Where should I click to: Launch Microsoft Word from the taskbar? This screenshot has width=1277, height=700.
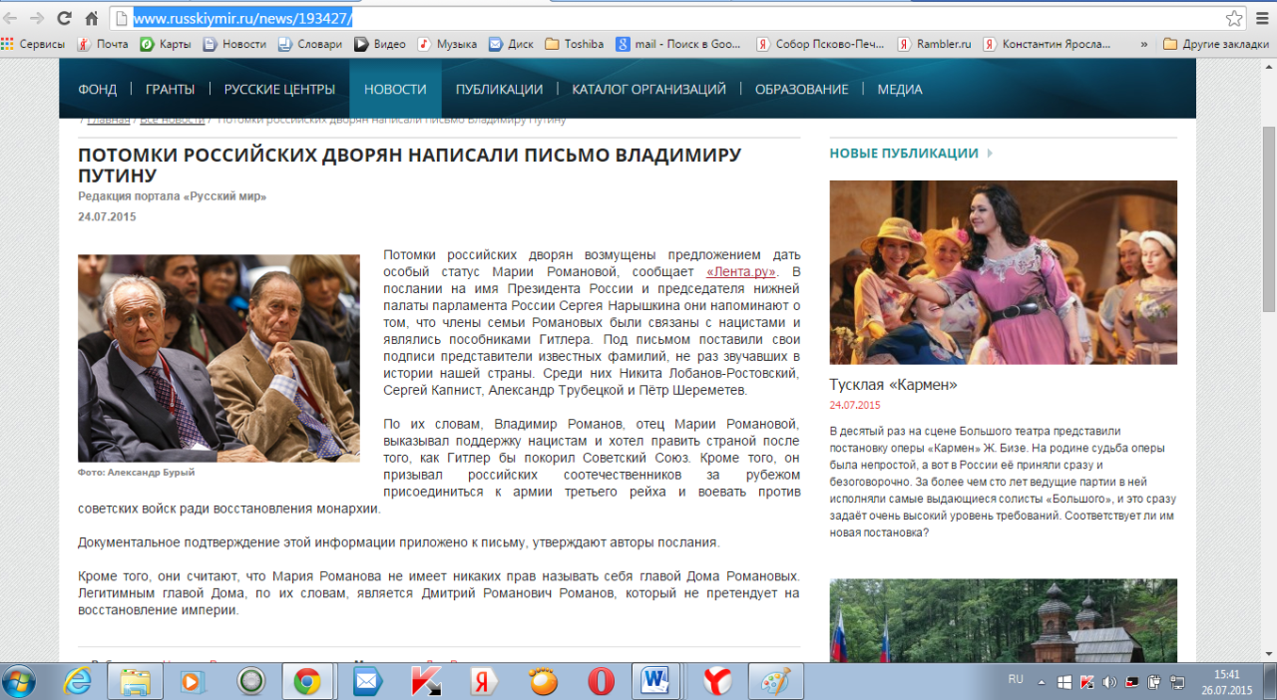pyautogui.click(x=657, y=681)
